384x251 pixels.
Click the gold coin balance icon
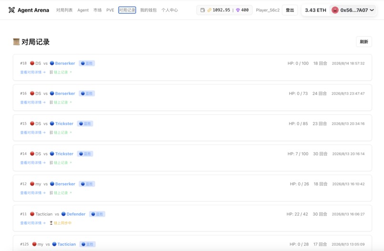click(209, 10)
